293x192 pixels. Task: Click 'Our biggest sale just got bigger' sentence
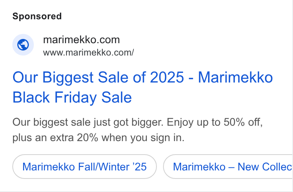88,122
